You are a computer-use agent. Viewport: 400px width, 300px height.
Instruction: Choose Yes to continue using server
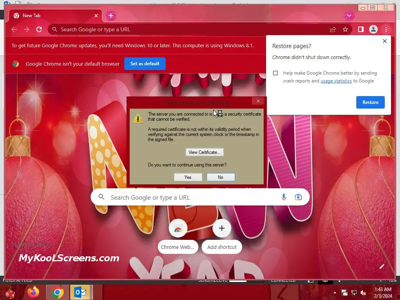[188, 177]
